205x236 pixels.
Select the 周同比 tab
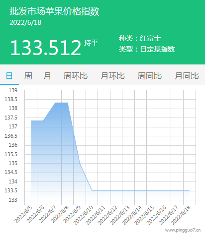tap(150, 76)
